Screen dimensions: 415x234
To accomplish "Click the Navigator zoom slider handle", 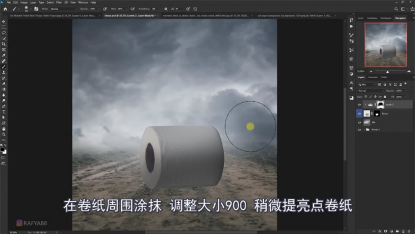I will [x=387, y=72].
